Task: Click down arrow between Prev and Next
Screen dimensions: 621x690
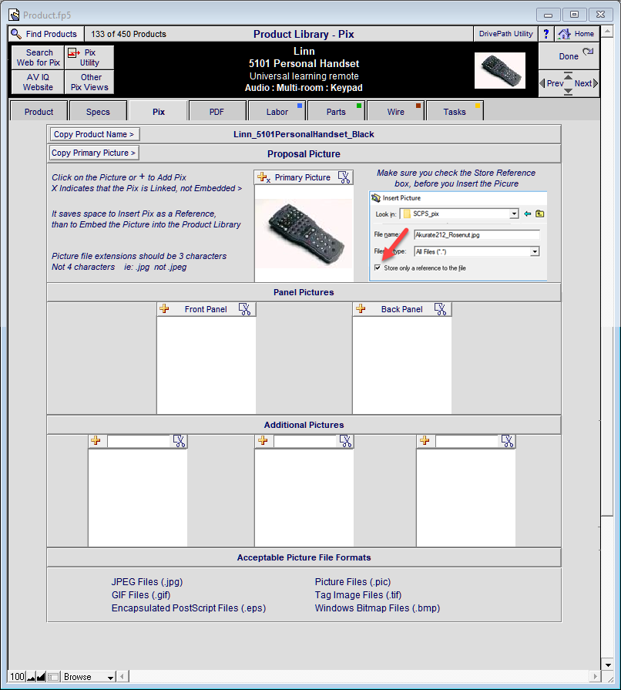Action: [569, 92]
